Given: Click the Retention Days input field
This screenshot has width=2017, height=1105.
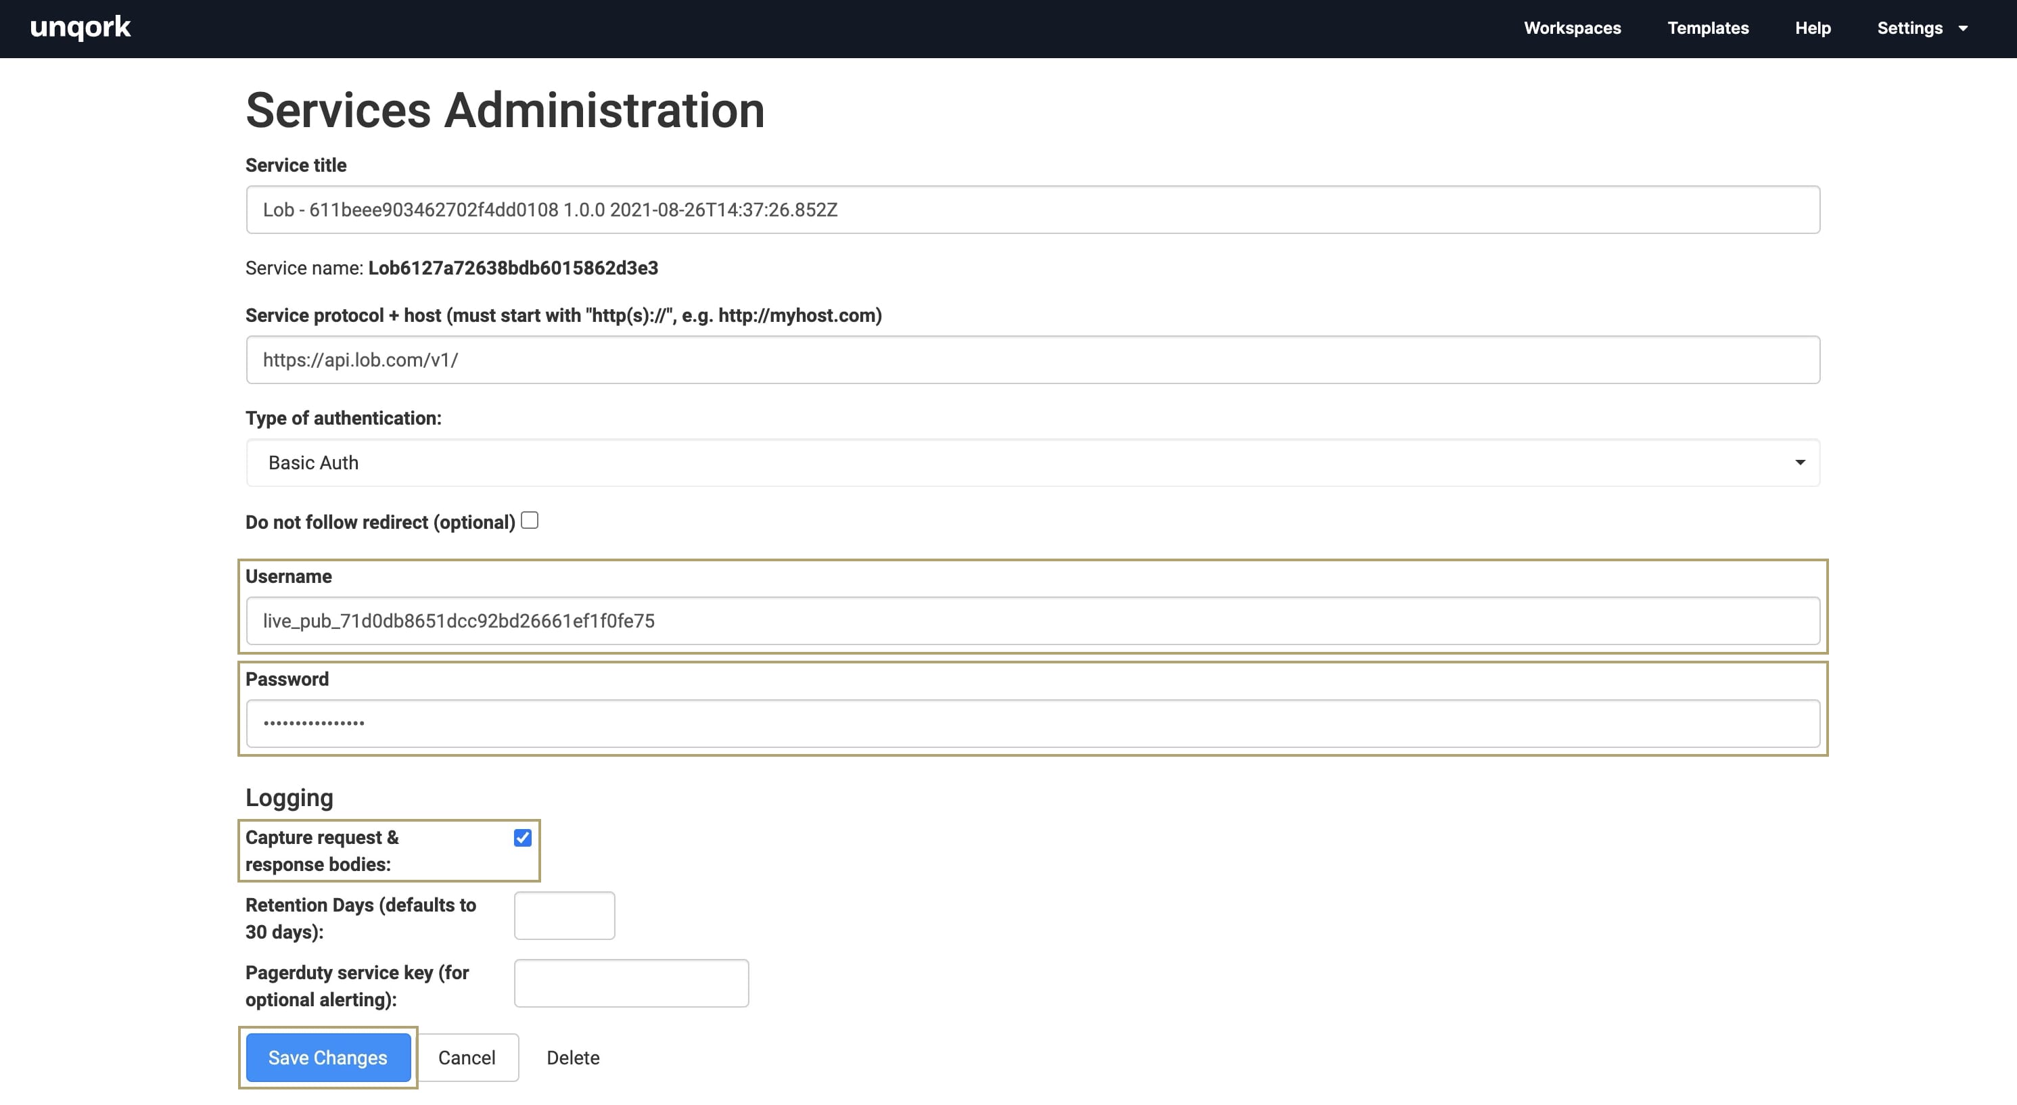Looking at the screenshot, I should [565, 916].
